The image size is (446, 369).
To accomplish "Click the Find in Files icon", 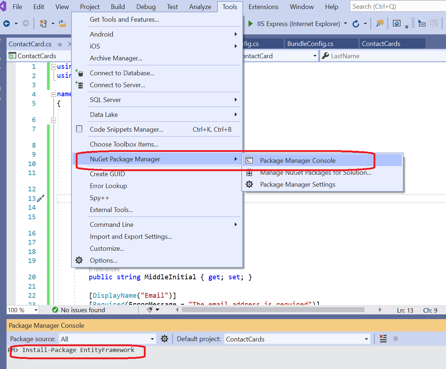I will click(x=379, y=24).
